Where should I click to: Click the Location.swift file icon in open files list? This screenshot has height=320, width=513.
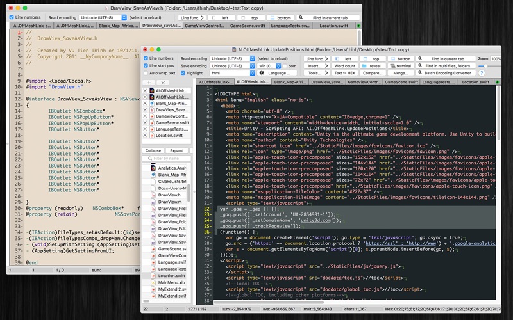[153, 136]
